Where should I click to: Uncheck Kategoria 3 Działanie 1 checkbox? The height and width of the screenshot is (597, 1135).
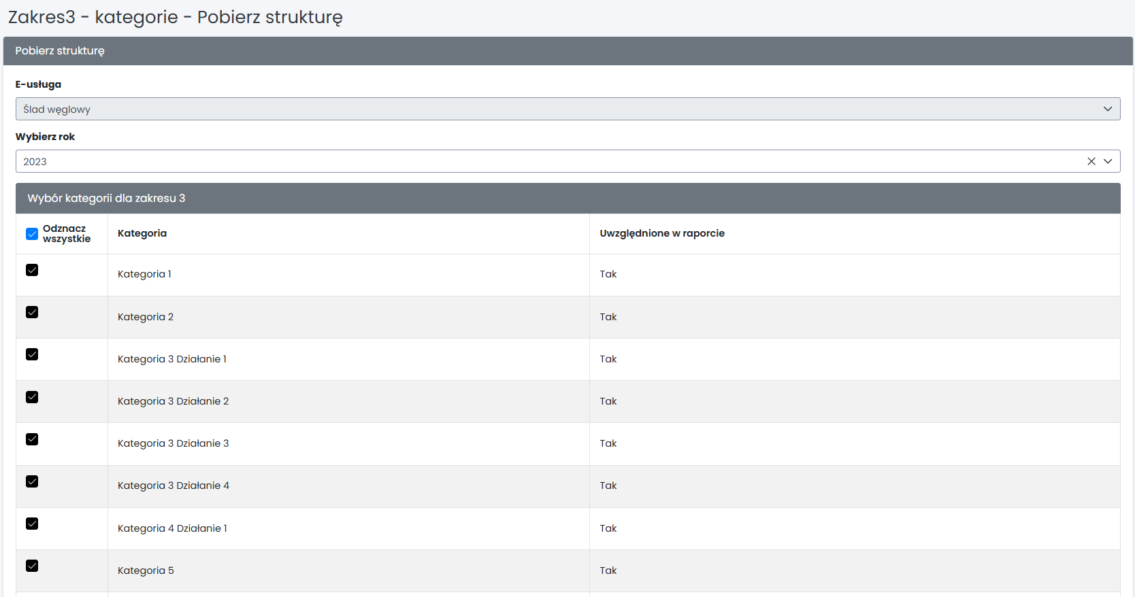pos(32,354)
